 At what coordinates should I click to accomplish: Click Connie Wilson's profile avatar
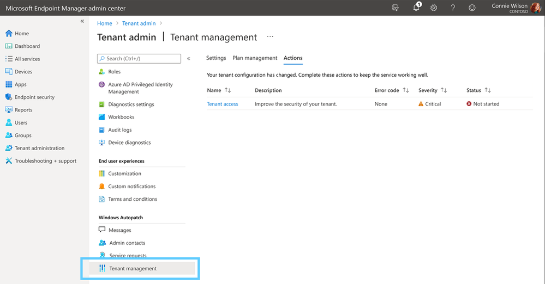(x=536, y=8)
